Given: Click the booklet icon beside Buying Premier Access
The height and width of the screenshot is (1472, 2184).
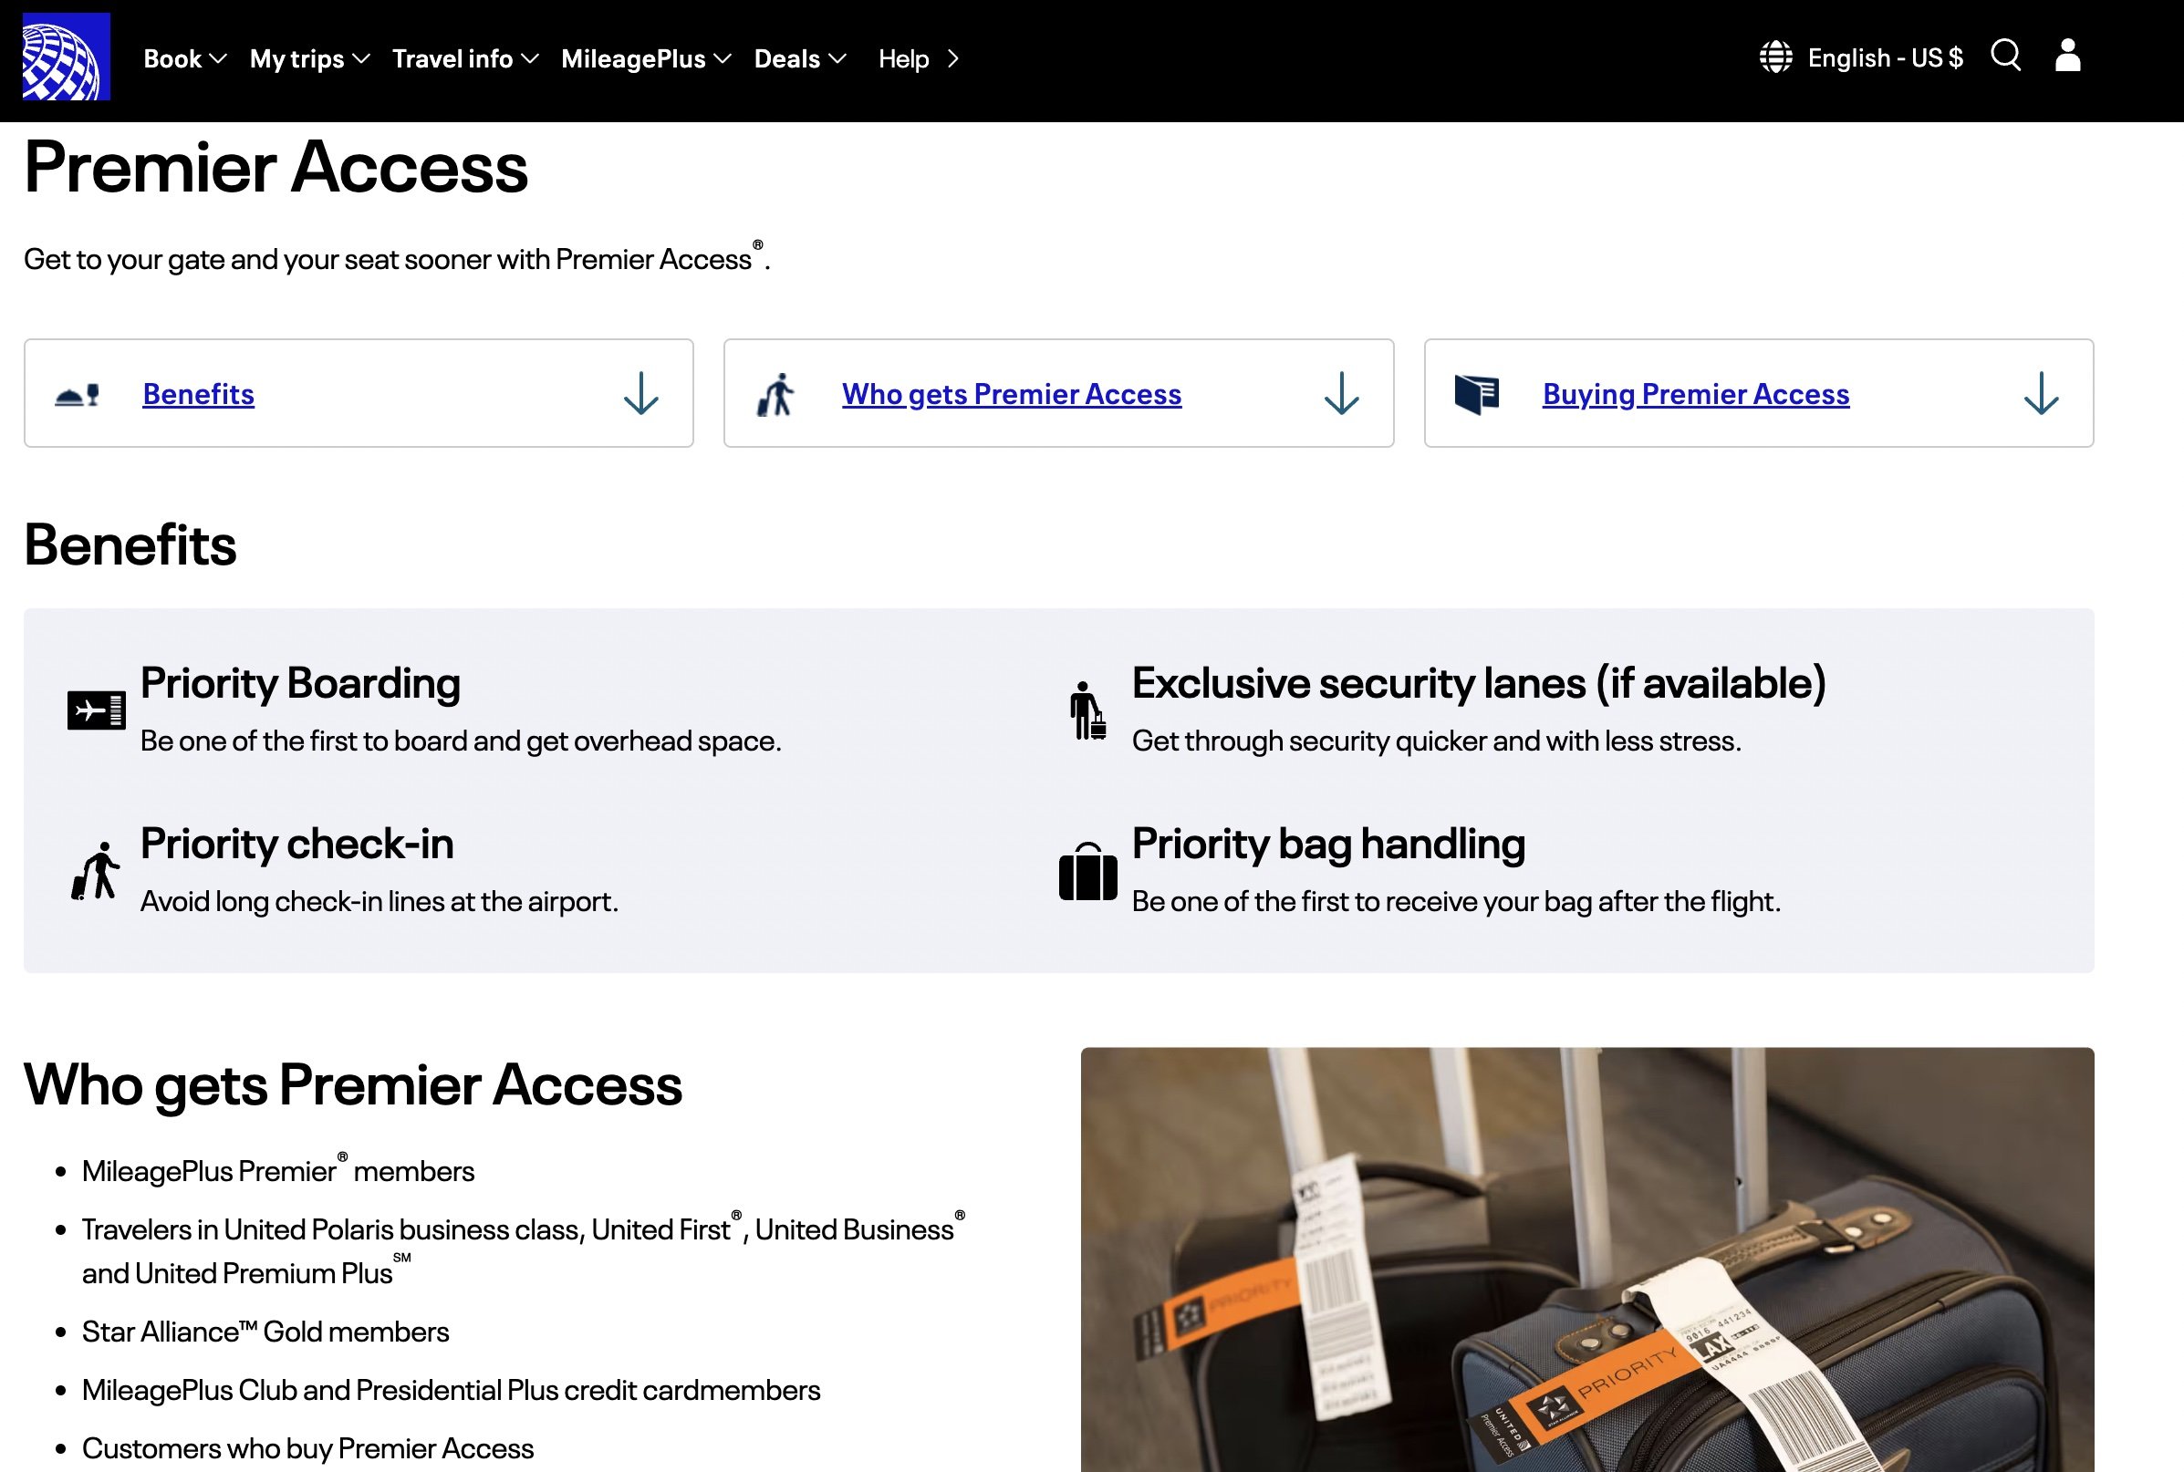Looking at the screenshot, I should 1477,394.
